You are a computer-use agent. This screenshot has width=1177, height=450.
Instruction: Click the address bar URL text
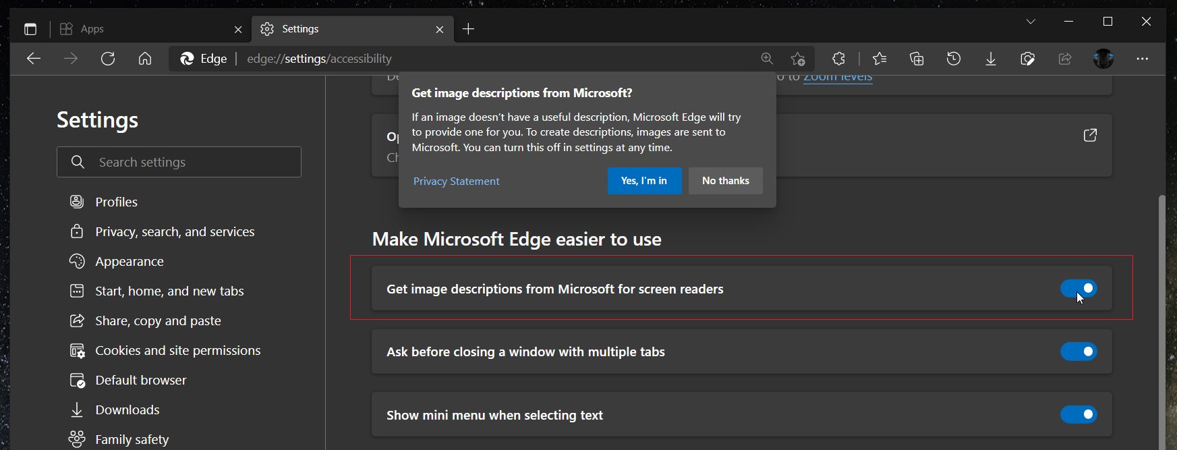click(x=319, y=59)
